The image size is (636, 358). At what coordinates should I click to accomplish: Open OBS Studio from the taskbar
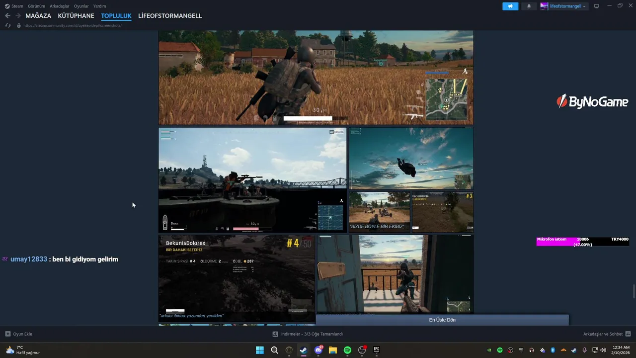click(362, 350)
